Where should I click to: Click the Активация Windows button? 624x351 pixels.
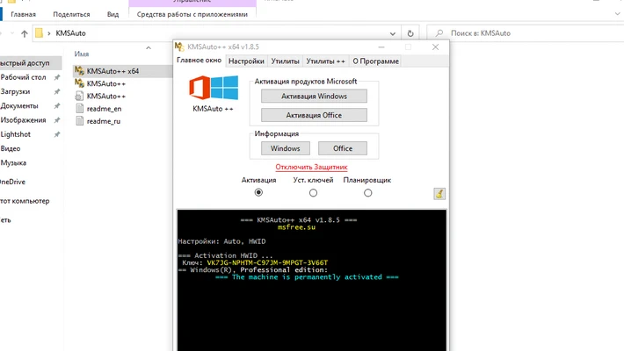(314, 97)
